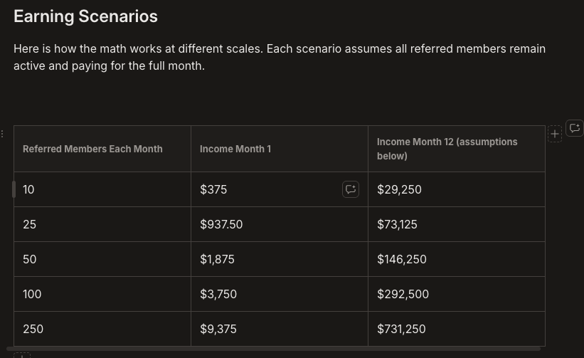Click the Earning Scenarios heading
Image resolution: width=584 pixels, height=358 pixels.
[x=85, y=16]
